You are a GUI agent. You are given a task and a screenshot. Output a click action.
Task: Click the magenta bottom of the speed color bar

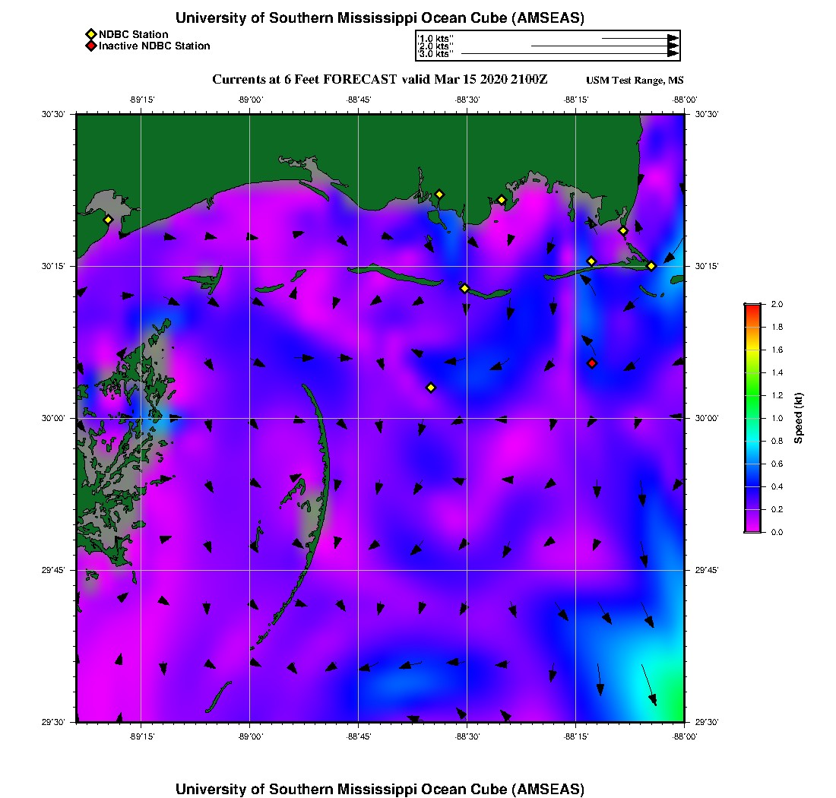(752, 528)
